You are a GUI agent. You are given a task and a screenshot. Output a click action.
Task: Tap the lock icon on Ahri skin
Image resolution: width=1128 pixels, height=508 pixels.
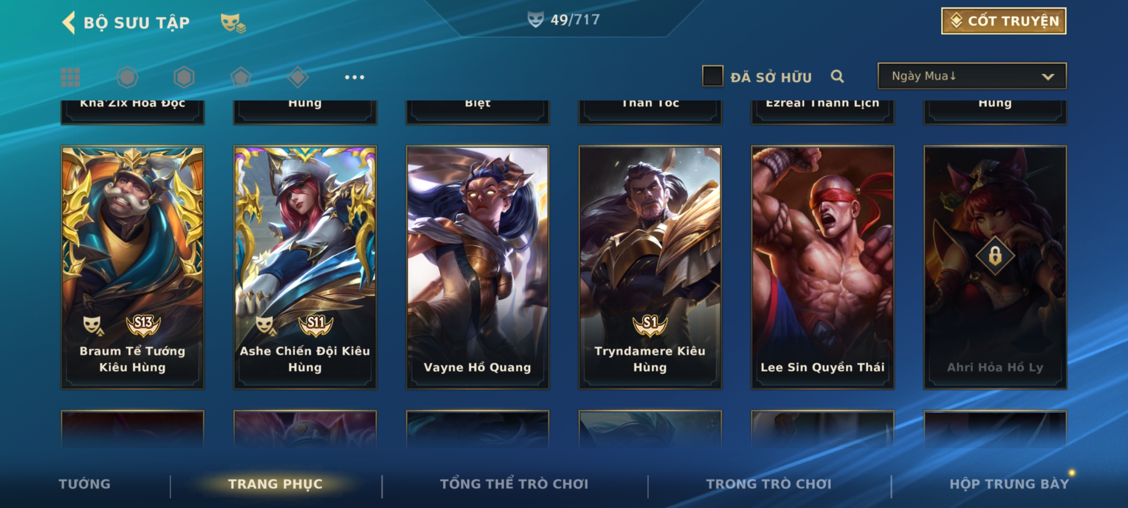click(x=995, y=256)
